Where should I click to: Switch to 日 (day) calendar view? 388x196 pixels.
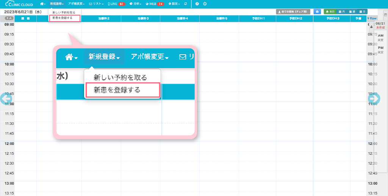(x=362, y=12)
